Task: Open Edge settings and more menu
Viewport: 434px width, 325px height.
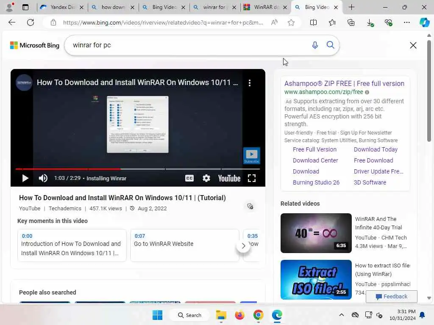Action: point(406,22)
